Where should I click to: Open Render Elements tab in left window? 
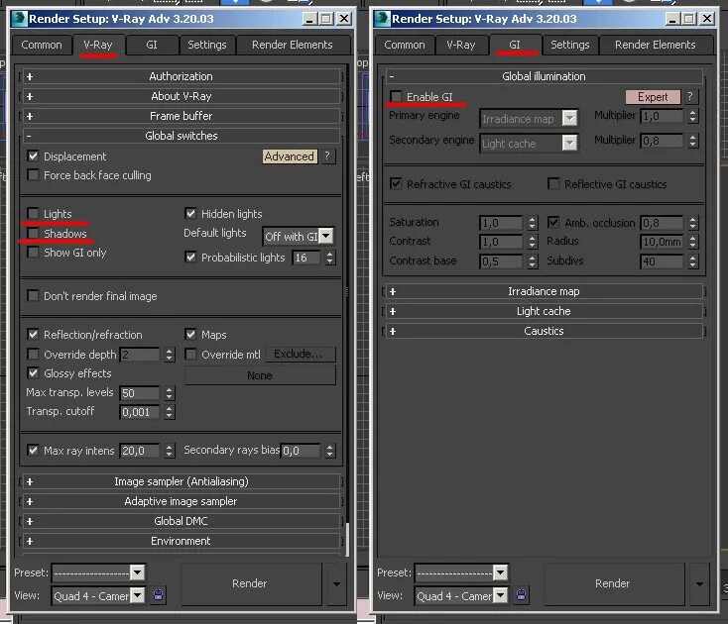[x=293, y=45]
